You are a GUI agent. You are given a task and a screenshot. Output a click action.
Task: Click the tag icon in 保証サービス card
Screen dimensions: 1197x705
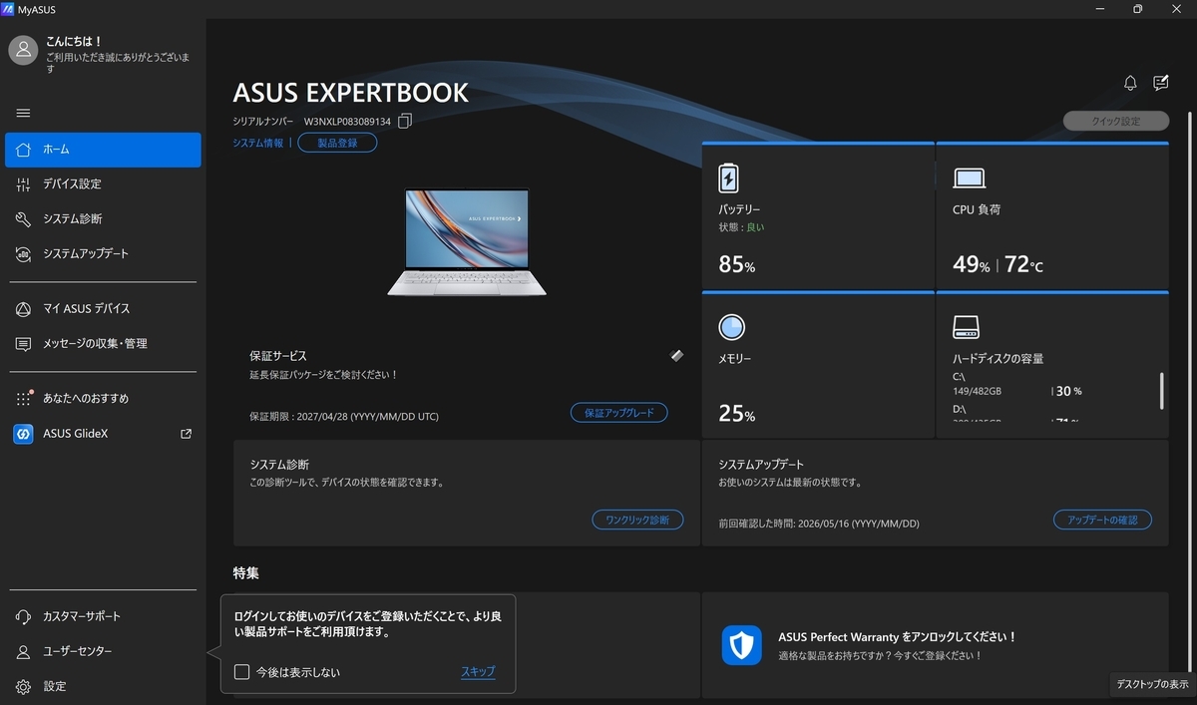[676, 355]
